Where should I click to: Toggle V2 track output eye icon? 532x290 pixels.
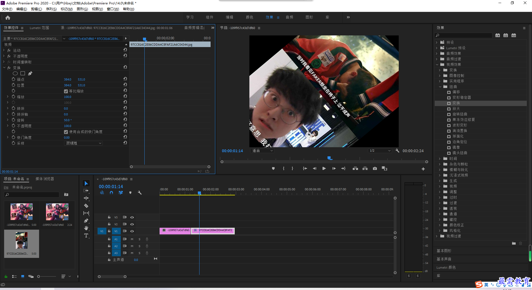pos(132,224)
